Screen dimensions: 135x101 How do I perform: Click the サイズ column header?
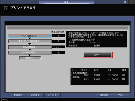coord(84,70)
